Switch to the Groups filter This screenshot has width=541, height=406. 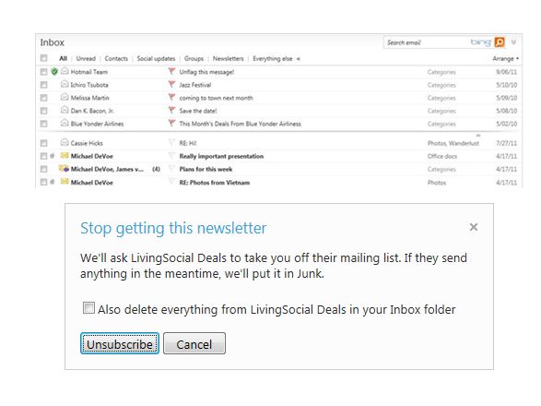(194, 58)
